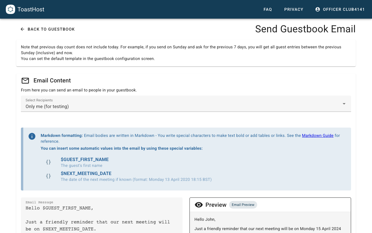Select the Email Preview badge
The width and height of the screenshot is (372, 233).
point(243,205)
